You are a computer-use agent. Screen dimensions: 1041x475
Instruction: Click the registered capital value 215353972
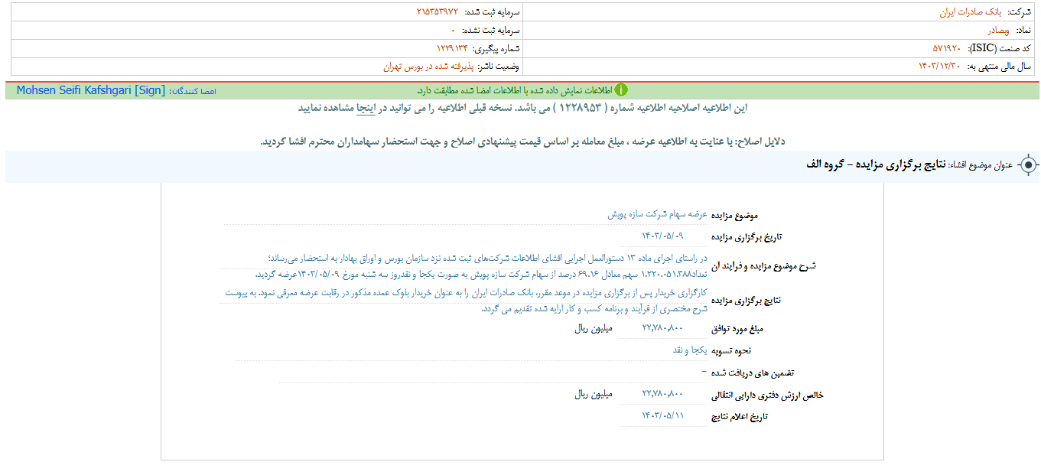[438, 12]
